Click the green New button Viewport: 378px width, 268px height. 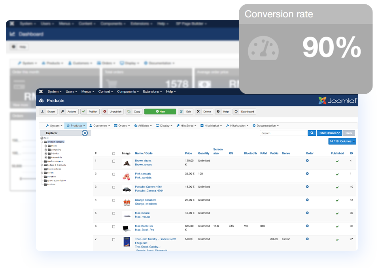(x=160, y=112)
